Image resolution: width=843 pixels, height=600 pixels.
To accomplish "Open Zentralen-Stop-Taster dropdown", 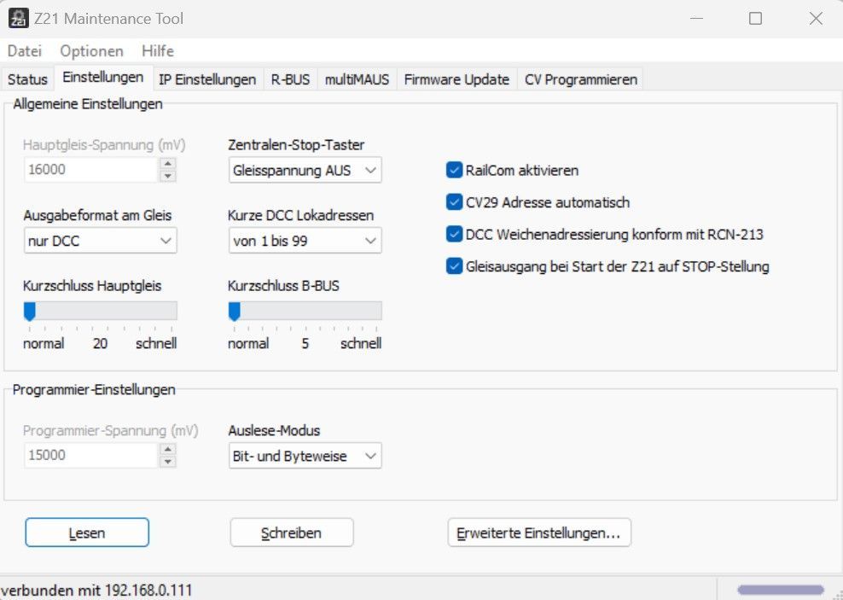I will (x=305, y=171).
